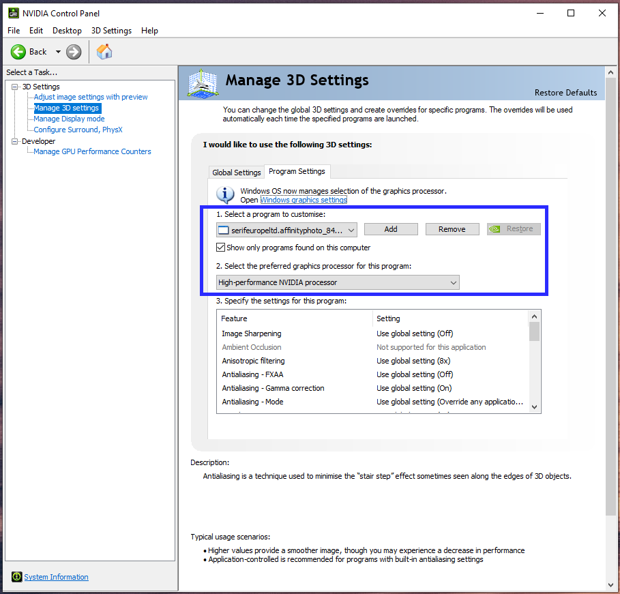Screen dimensions: 620x594
Task: Open the File menu
Action: point(14,31)
